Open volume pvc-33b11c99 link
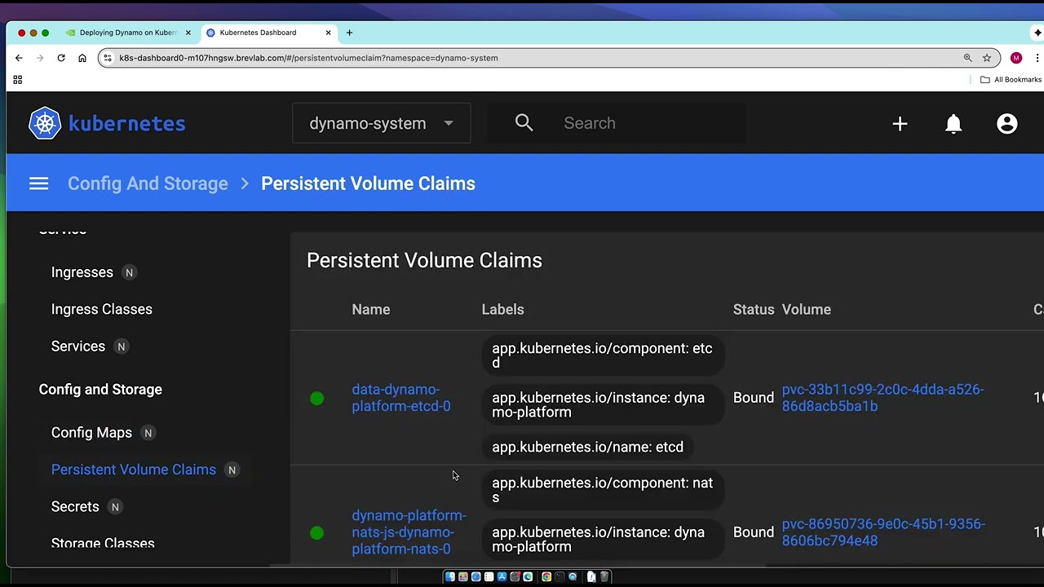 [x=883, y=398]
